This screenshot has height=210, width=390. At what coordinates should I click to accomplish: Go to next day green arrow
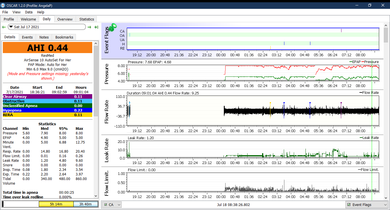click(89, 27)
